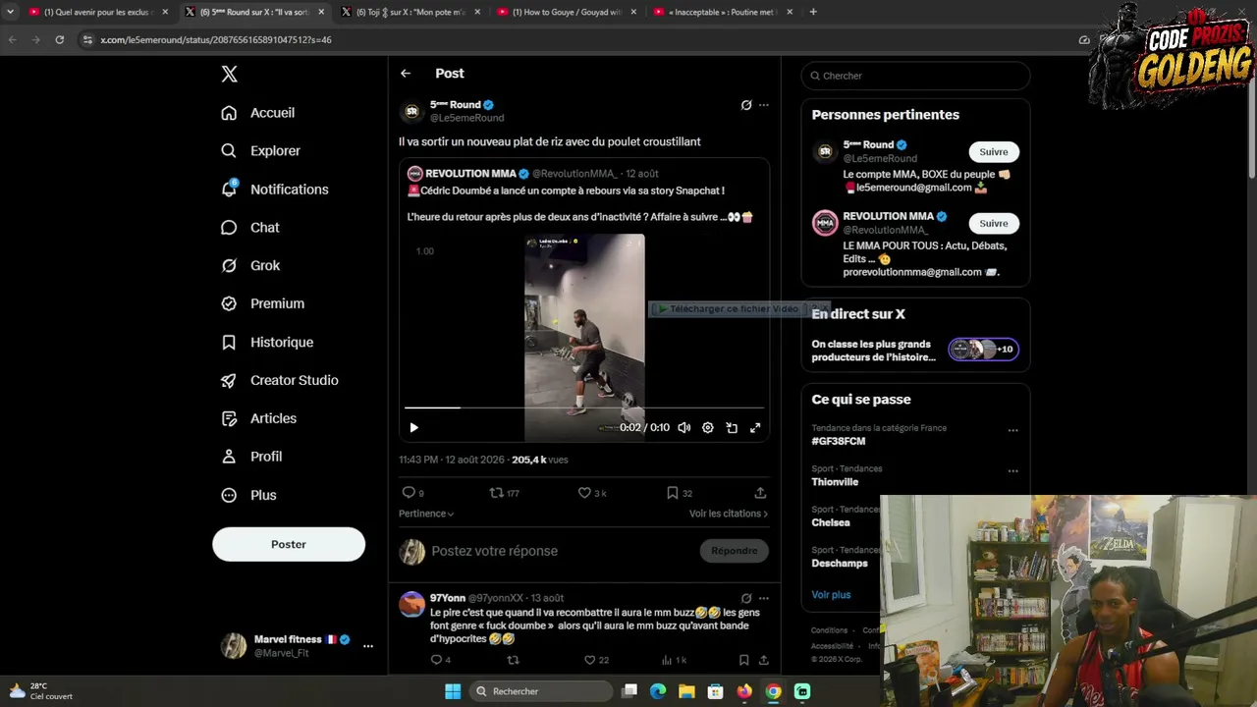The height and width of the screenshot is (707, 1257).
Task: Open Premium from sidebar
Action: point(262,304)
